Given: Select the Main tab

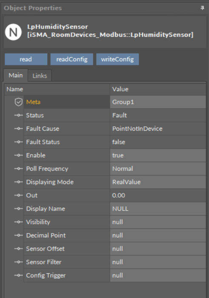Looking at the screenshot, I should (x=16, y=75).
